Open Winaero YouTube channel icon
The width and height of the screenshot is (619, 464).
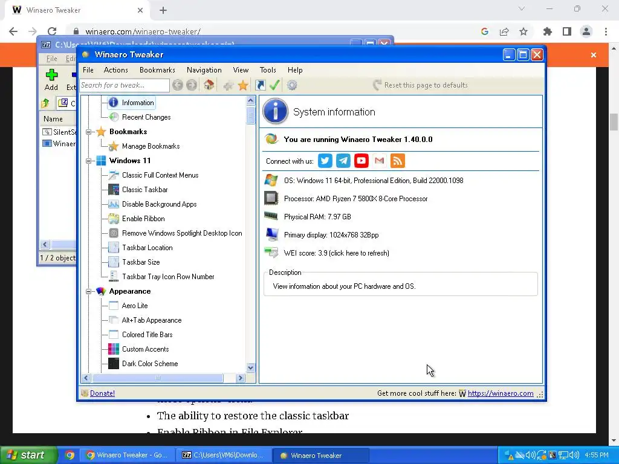[361, 161]
